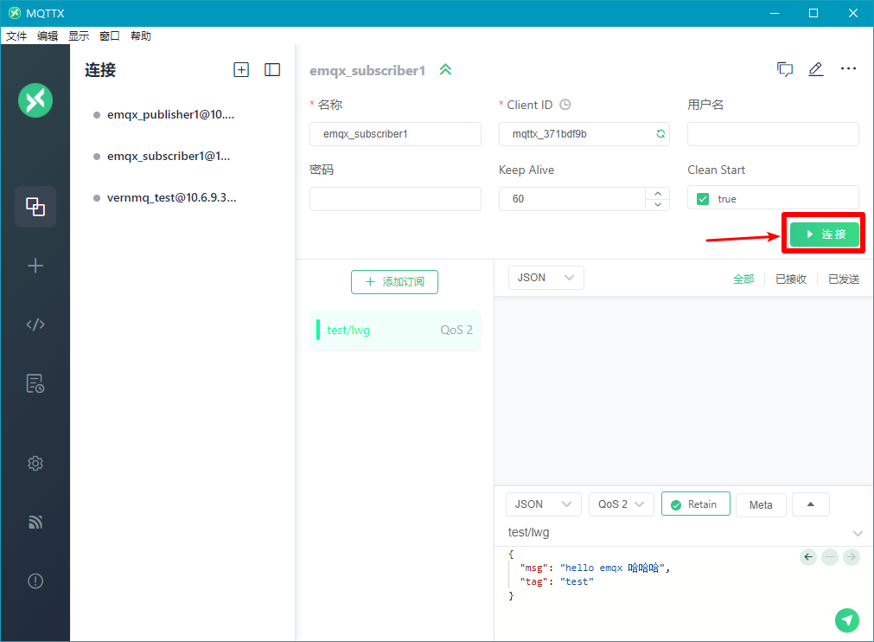Screen dimensions: 874x642
Task: Open the About info icon in sidebar
Action: click(35, 581)
